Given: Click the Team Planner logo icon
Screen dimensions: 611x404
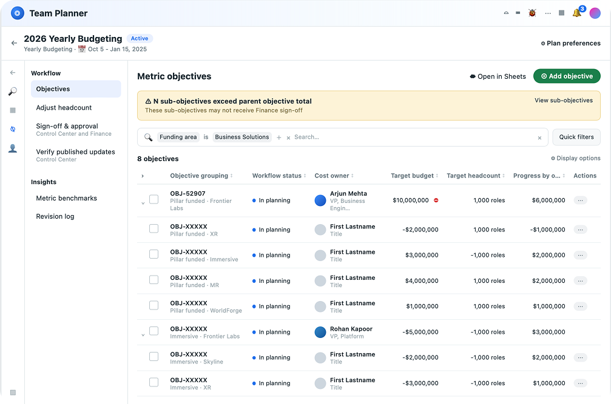Looking at the screenshot, I should click(x=17, y=13).
